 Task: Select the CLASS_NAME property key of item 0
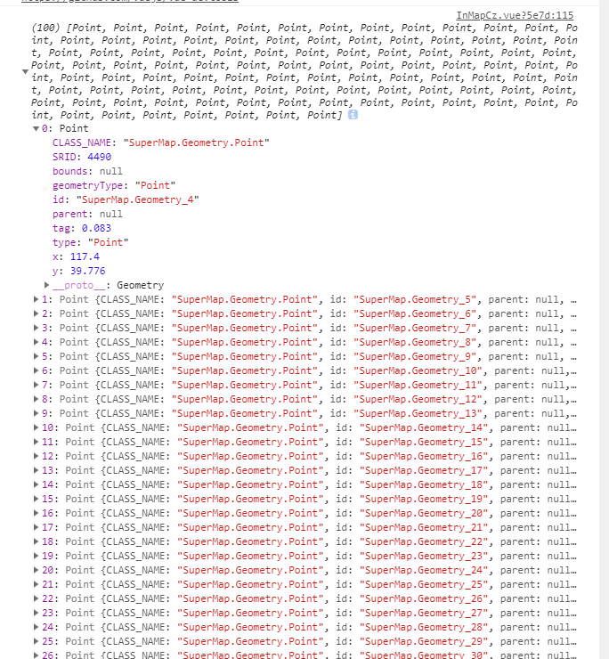click(x=82, y=142)
